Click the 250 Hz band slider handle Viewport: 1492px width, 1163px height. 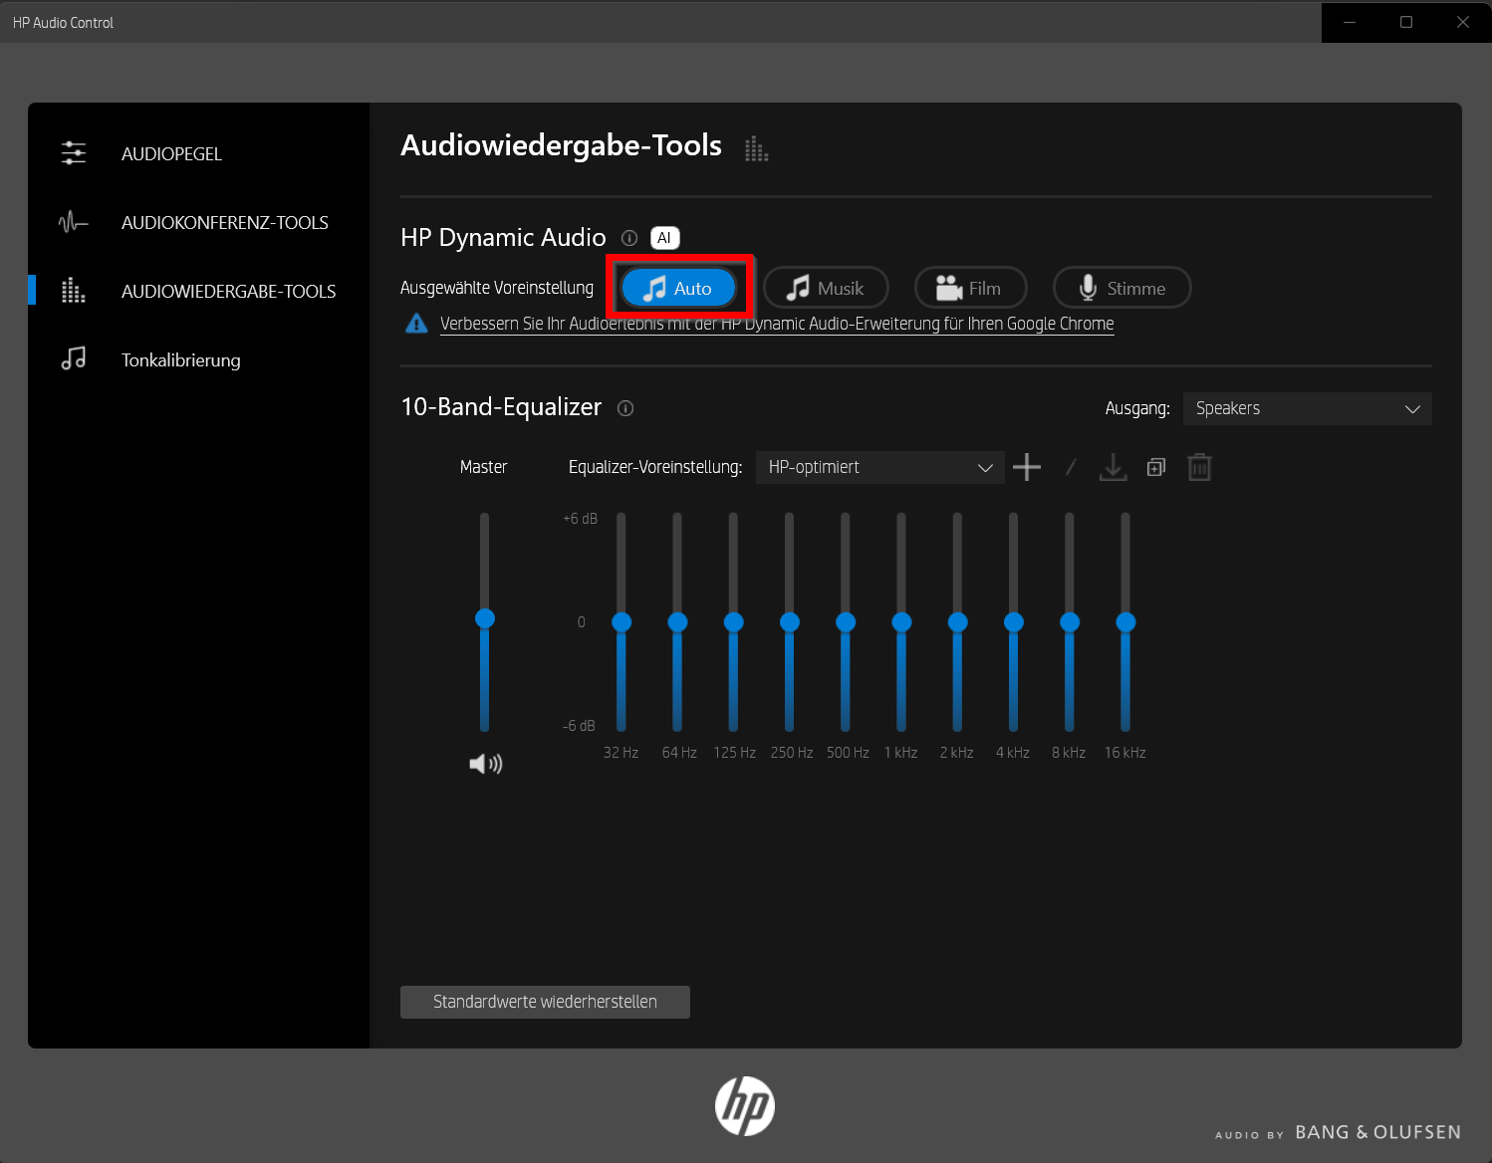coord(790,622)
